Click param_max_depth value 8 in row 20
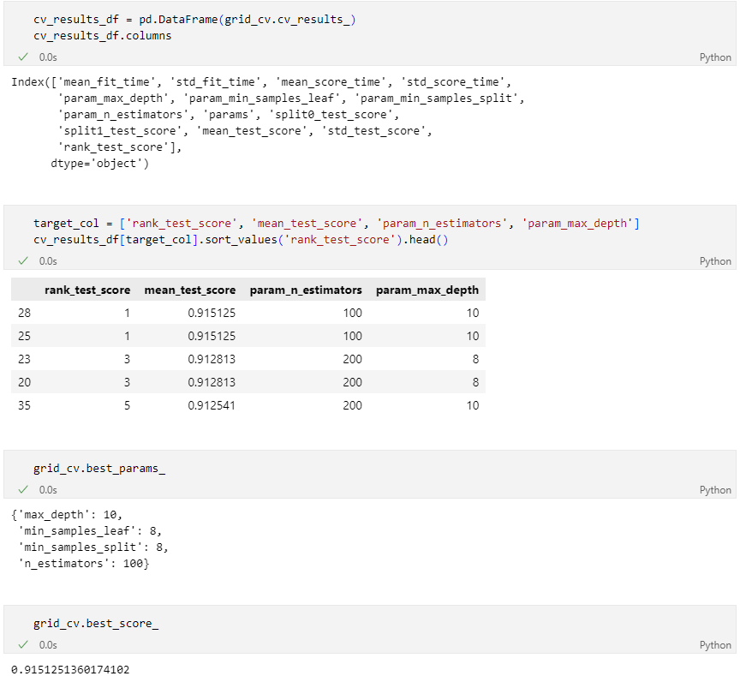740x676 pixels. (x=475, y=382)
